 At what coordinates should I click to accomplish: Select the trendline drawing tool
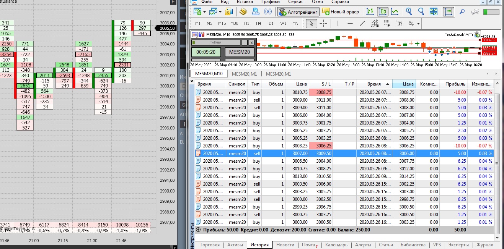362,23
